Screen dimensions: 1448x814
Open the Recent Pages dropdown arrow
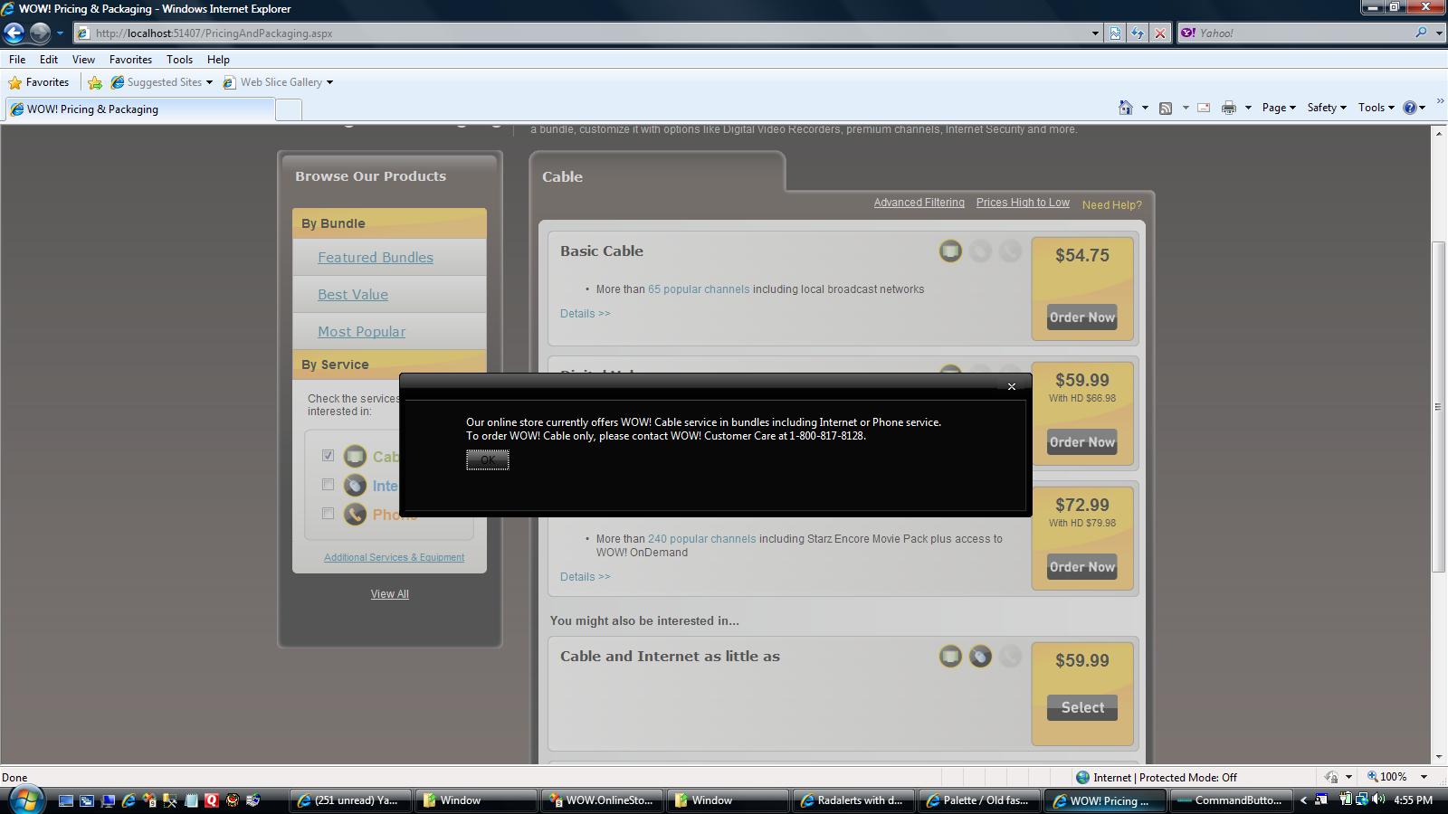point(60,33)
